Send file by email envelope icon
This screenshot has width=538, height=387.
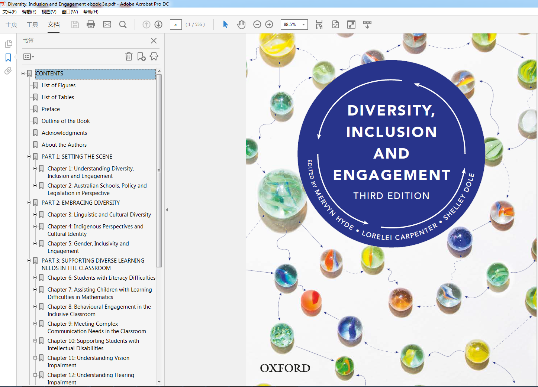point(107,25)
